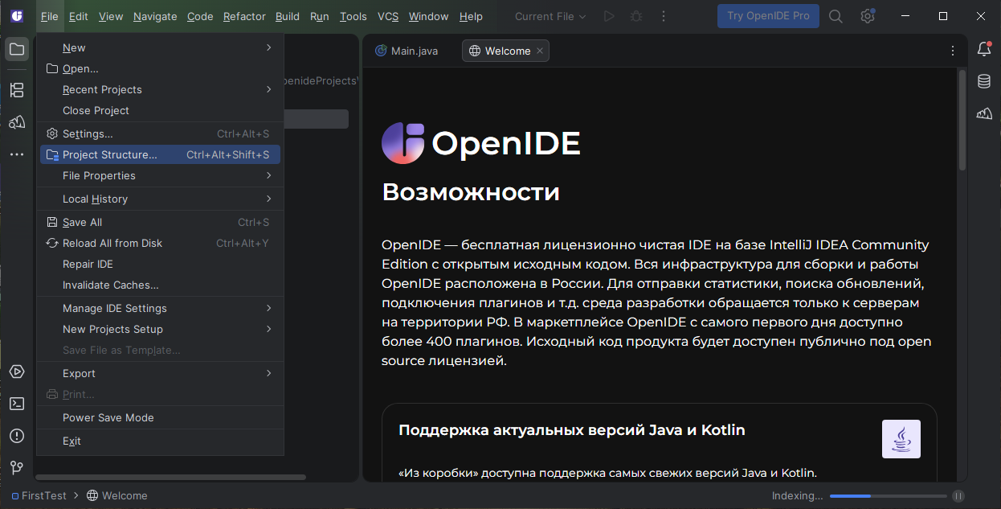
Task: Open the View menu
Action: [111, 16]
